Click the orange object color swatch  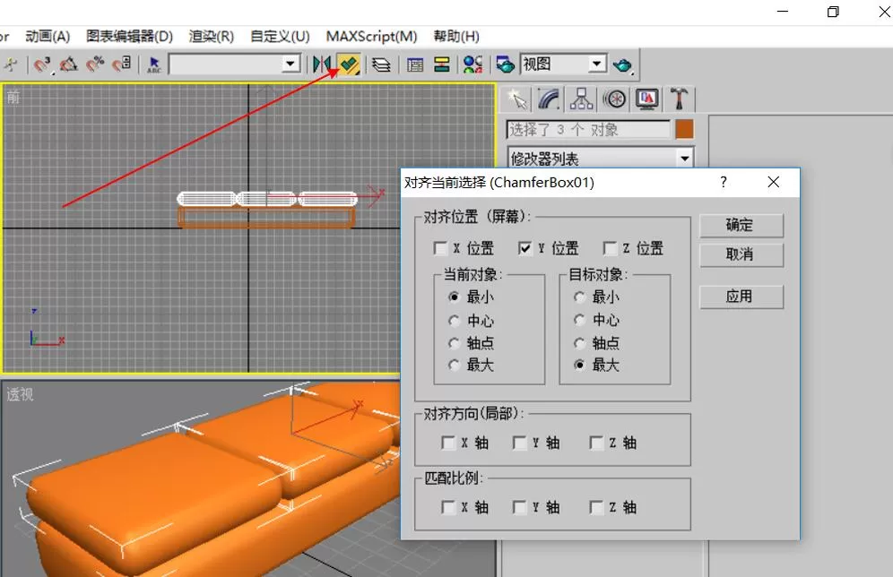click(x=684, y=130)
